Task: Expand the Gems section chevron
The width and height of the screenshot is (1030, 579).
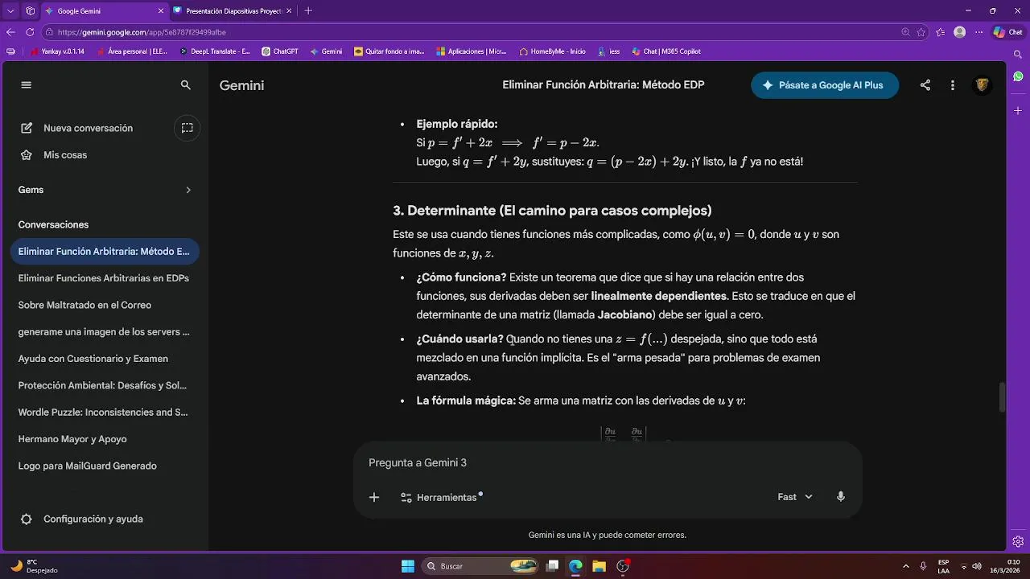Action: [188, 190]
